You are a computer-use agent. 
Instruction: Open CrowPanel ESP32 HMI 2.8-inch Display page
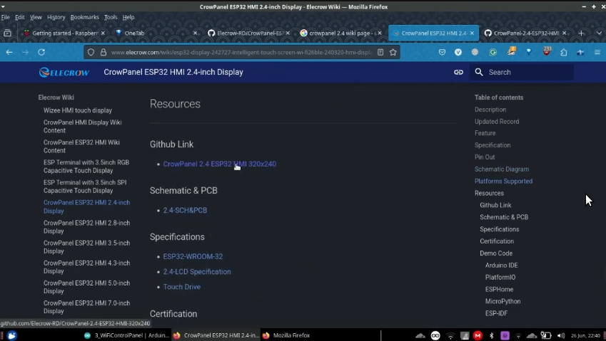(86, 227)
